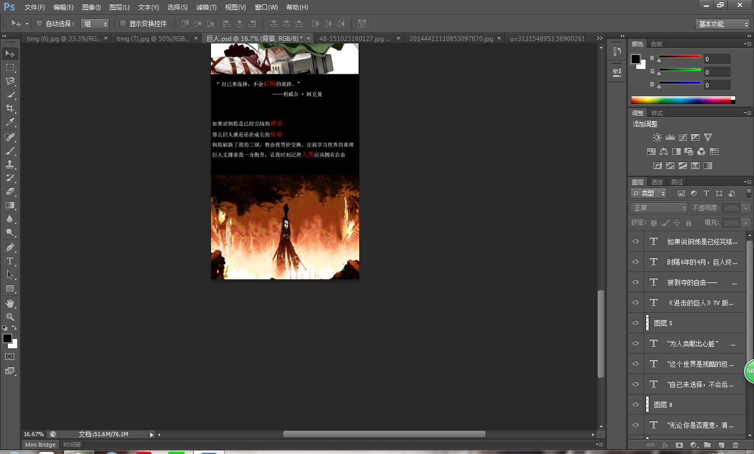The image size is (754, 454).
Task: Select the Path Selection tool
Action: click(10, 275)
